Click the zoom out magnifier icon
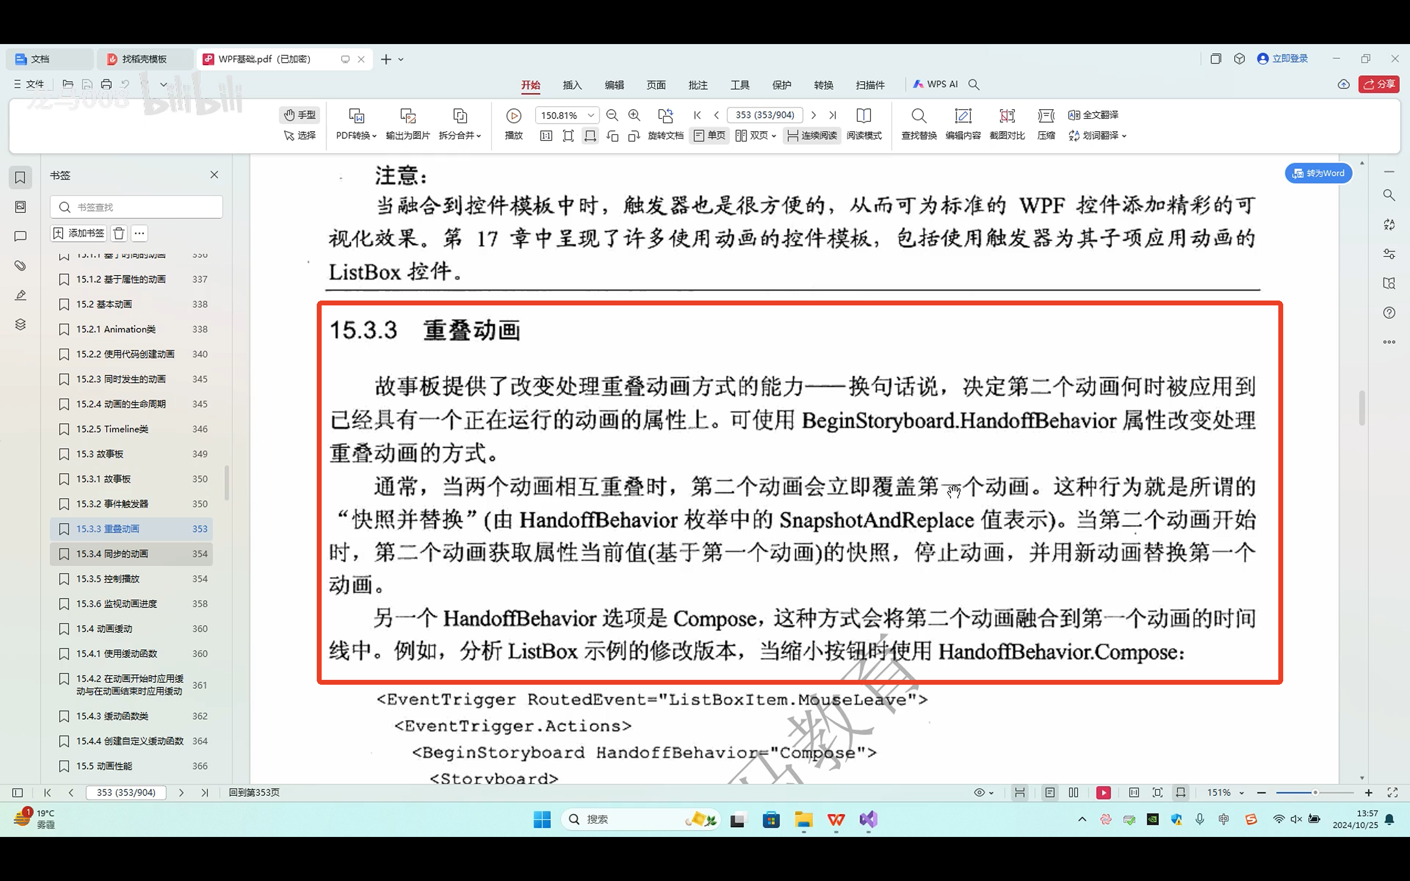Screen dimensions: 1410x881 612,116
